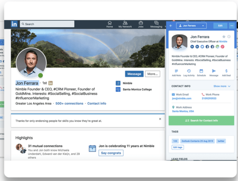Screen dimensions: 238x181
Task: Click 31 mutual connections heading
Action: 45,146
